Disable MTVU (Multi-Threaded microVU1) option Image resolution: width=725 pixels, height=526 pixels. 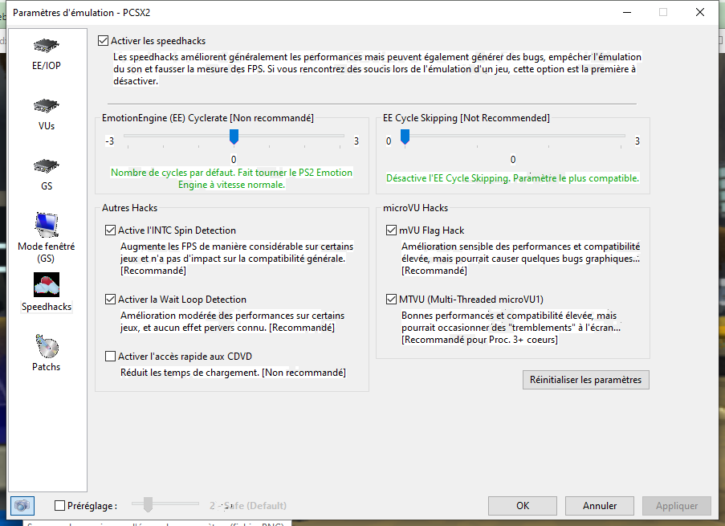(x=392, y=300)
